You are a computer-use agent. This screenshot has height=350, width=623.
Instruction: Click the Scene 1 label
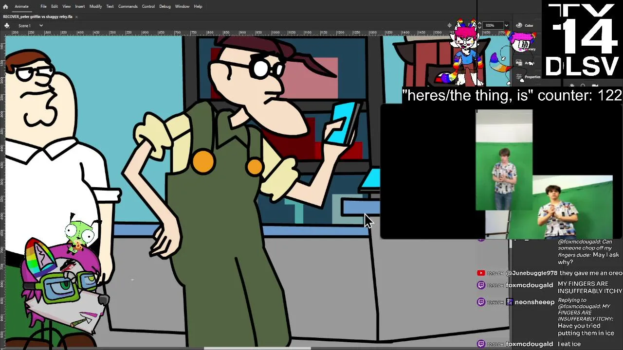click(24, 25)
